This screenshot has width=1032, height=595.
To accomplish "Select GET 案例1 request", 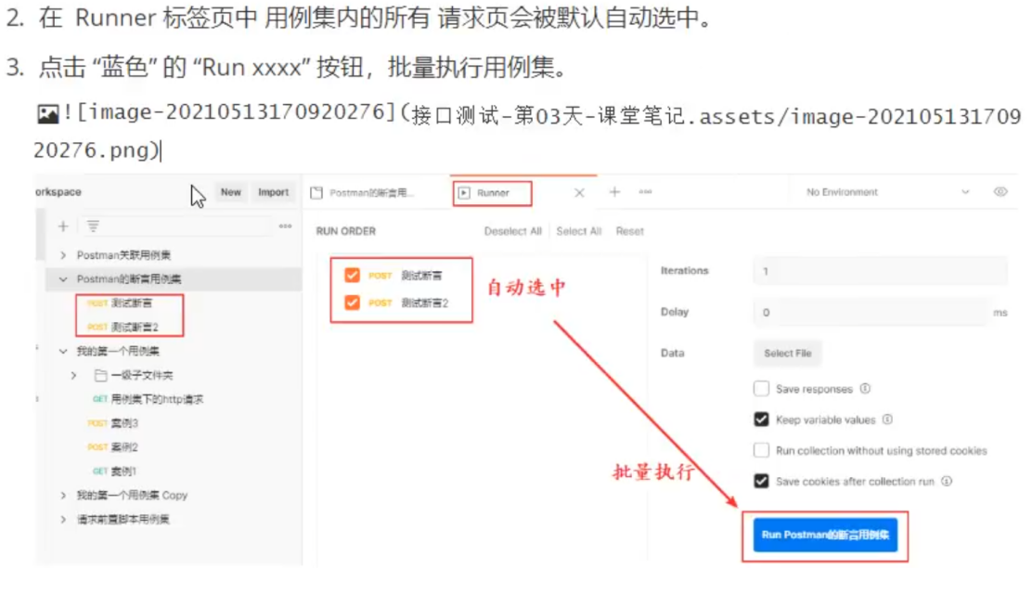I will coord(114,471).
